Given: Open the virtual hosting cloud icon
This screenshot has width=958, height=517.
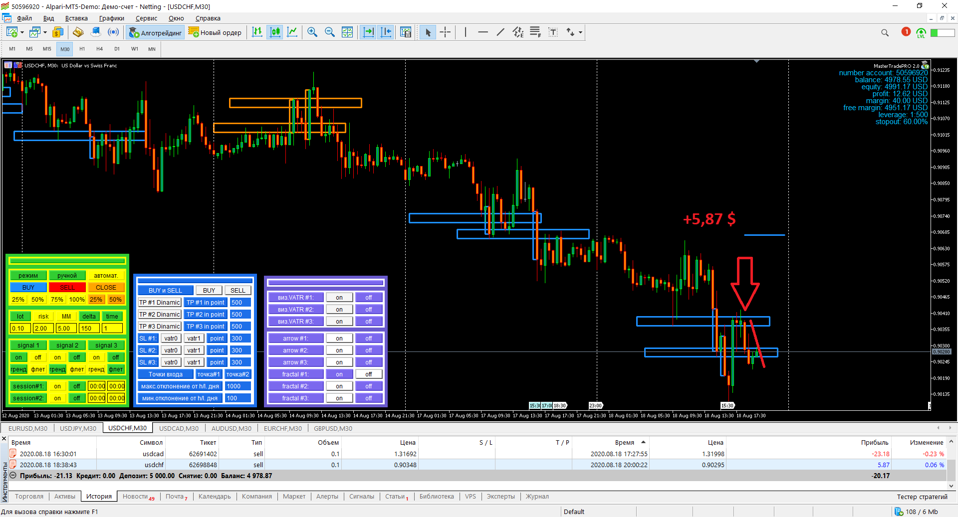Looking at the screenshot, I should [96, 32].
